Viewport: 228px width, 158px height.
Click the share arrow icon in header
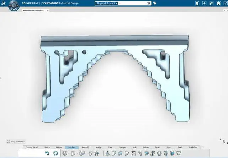211,3
